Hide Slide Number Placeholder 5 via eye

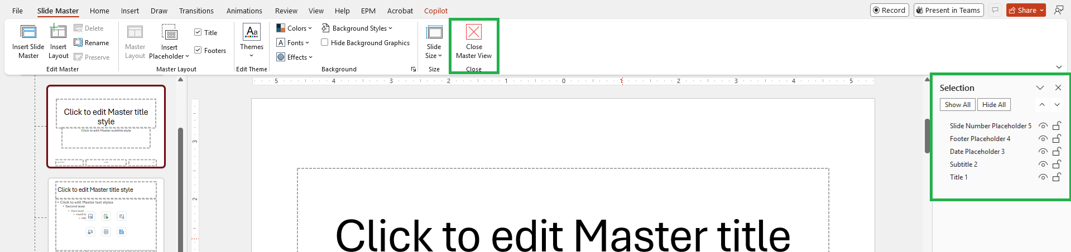pyautogui.click(x=1043, y=126)
